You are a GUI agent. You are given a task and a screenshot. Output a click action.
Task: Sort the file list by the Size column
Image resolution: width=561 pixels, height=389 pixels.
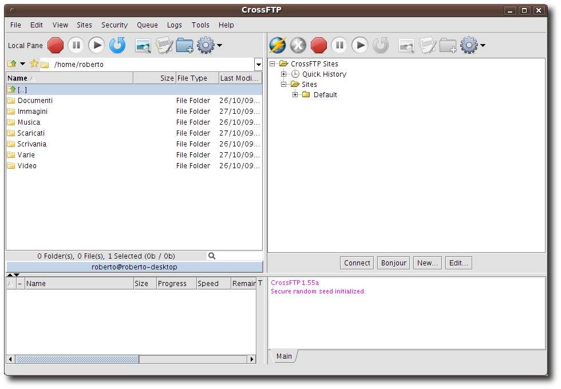pyautogui.click(x=155, y=78)
